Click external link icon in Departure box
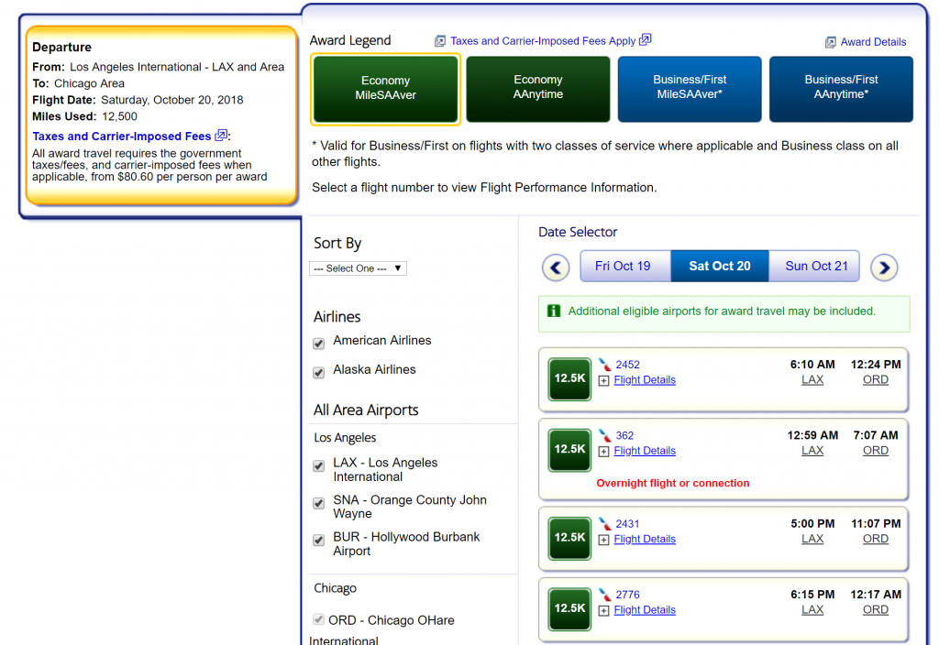The height and width of the screenshot is (645, 939). (221, 136)
